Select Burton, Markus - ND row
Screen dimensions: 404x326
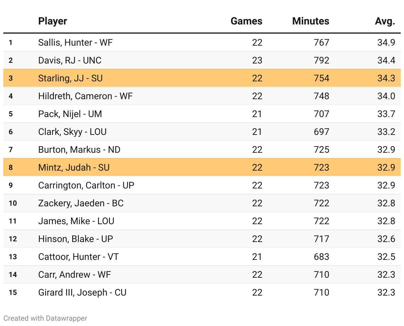pyautogui.click(x=79, y=149)
